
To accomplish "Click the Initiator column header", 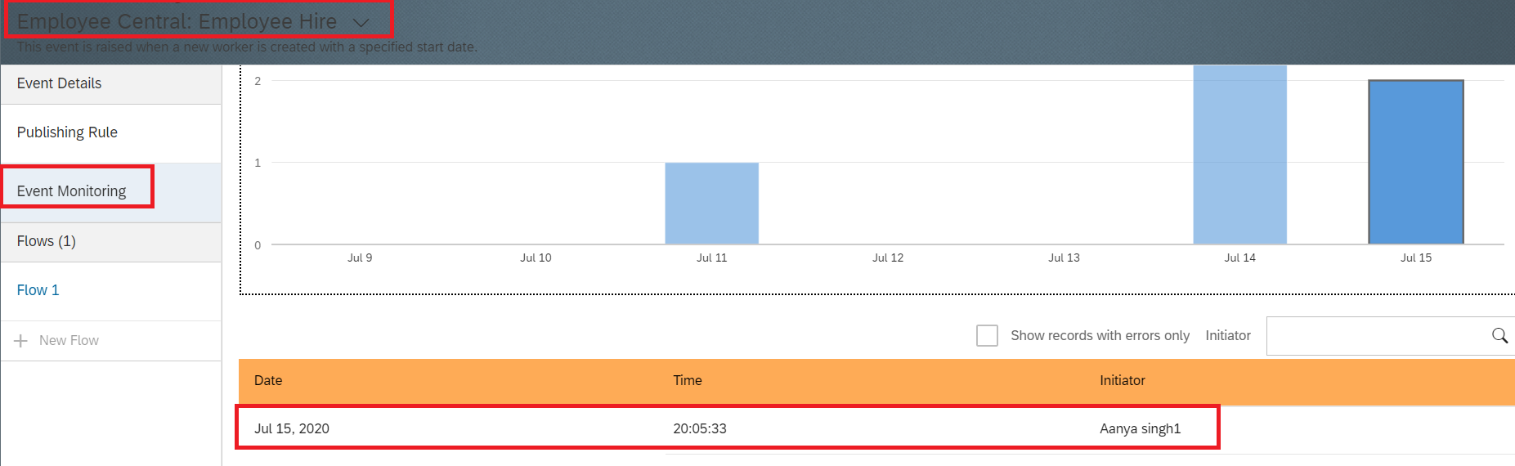I will pyautogui.click(x=1123, y=380).
